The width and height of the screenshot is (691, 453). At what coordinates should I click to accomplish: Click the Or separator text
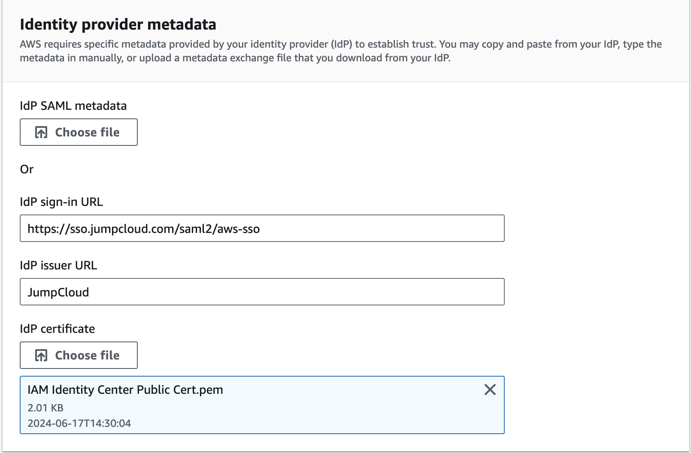click(27, 169)
